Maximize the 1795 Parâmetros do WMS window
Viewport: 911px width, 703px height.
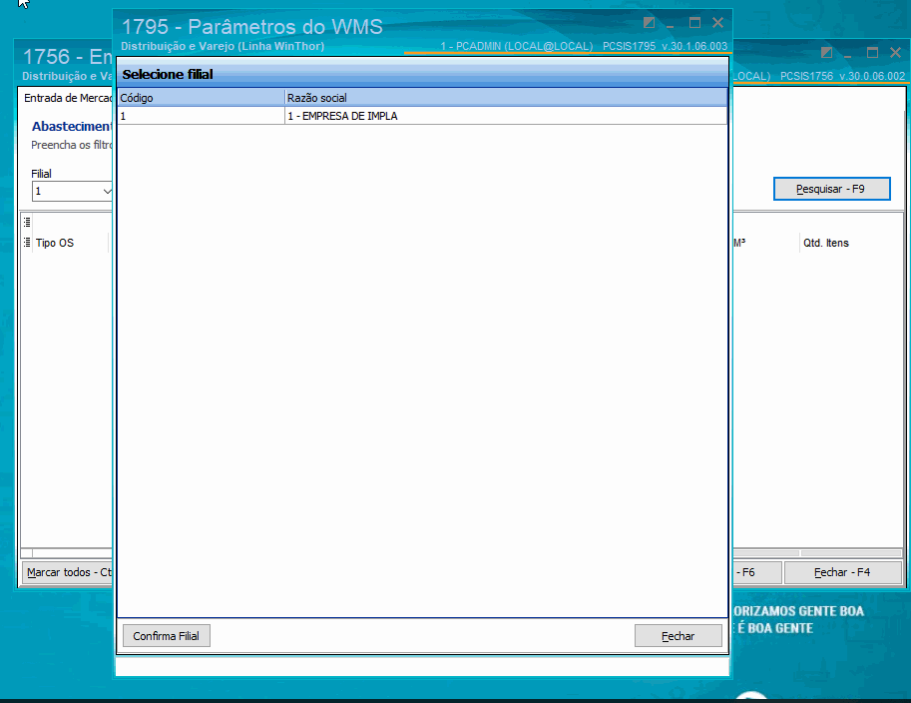694,23
